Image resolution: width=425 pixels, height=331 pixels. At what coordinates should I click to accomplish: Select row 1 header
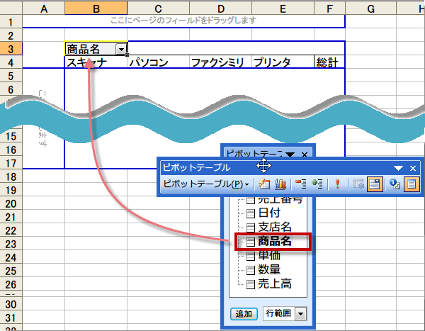(x=11, y=22)
